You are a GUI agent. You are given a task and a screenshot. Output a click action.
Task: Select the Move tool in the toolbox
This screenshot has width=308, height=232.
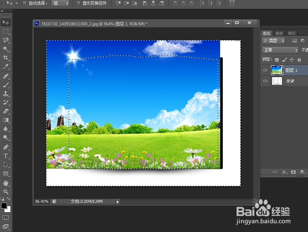6,23
